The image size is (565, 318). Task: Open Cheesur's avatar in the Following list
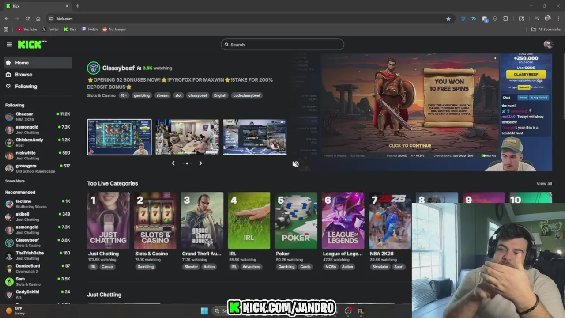click(9, 117)
